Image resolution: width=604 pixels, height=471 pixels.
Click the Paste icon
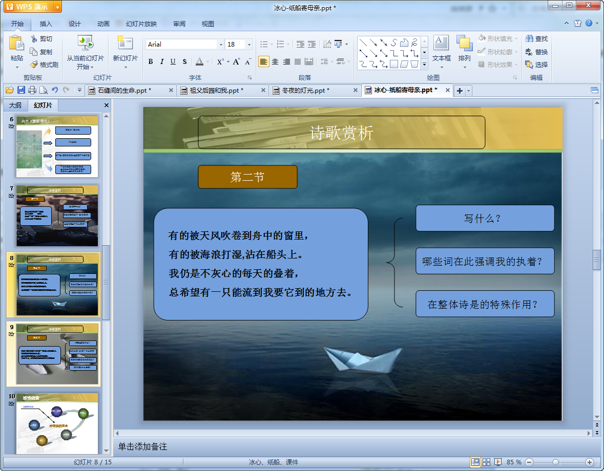[x=16, y=44]
